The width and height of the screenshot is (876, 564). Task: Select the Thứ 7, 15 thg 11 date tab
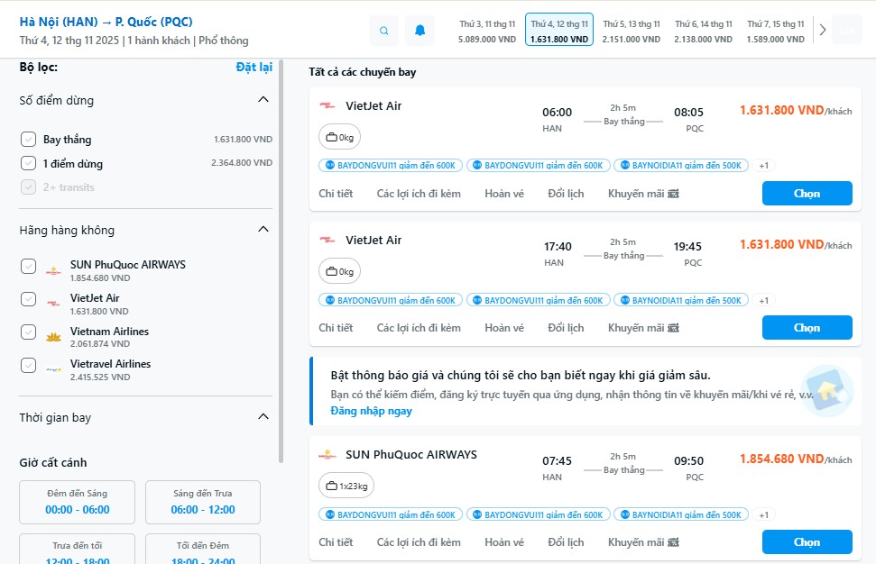776,31
